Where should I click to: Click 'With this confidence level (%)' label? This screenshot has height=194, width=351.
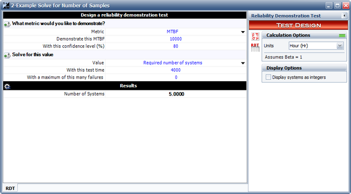point(74,46)
